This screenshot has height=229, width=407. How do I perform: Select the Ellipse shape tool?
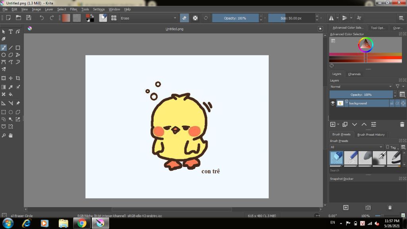point(3,55)
